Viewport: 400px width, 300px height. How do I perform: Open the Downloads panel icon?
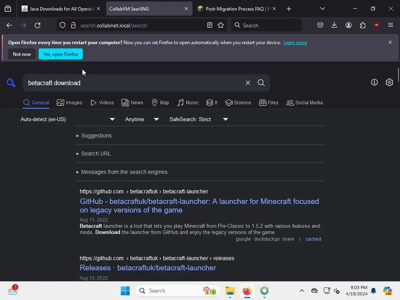(334, 25)
